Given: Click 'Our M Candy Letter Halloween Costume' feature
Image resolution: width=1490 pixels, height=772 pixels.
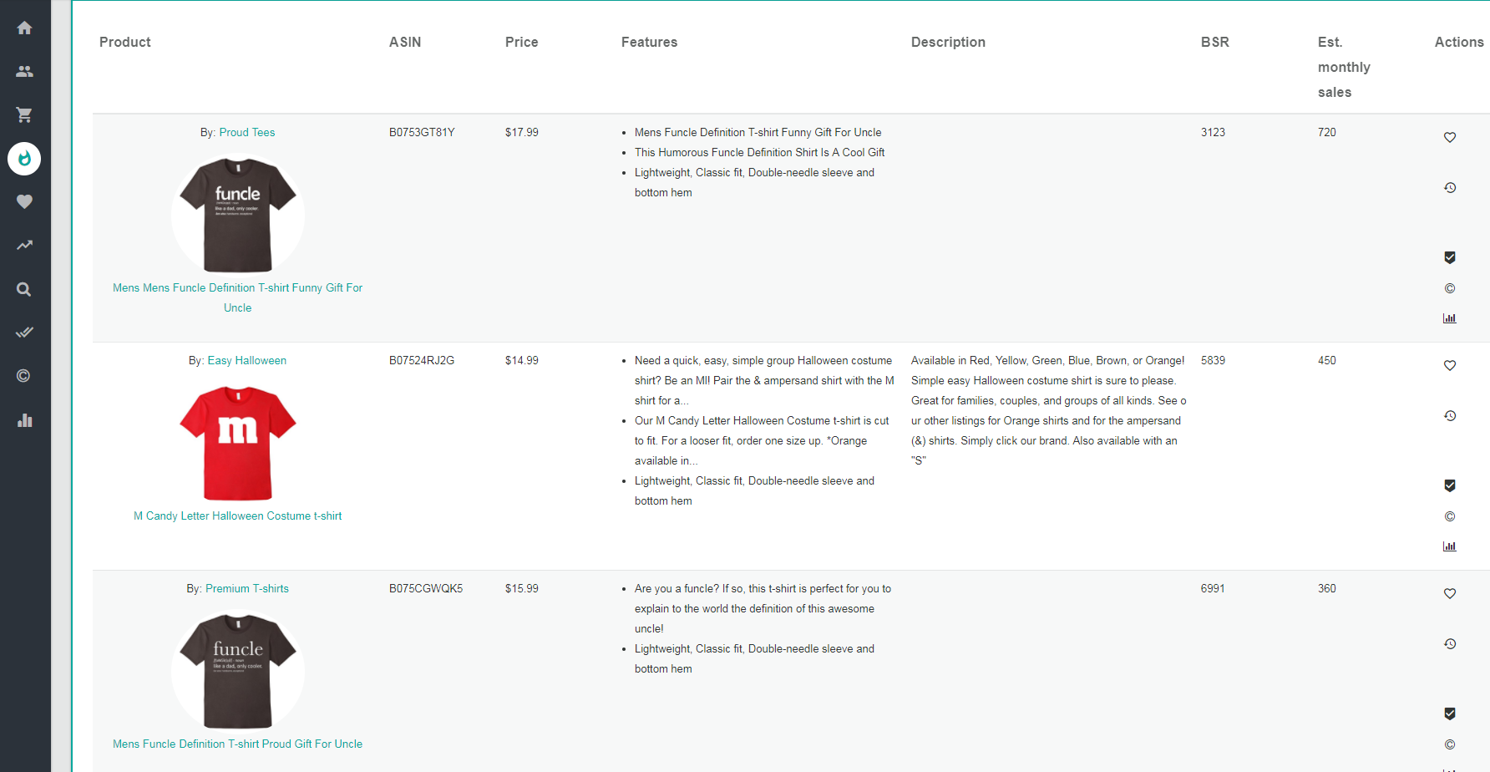Looking at the screenshot, I should pos(762,440).
